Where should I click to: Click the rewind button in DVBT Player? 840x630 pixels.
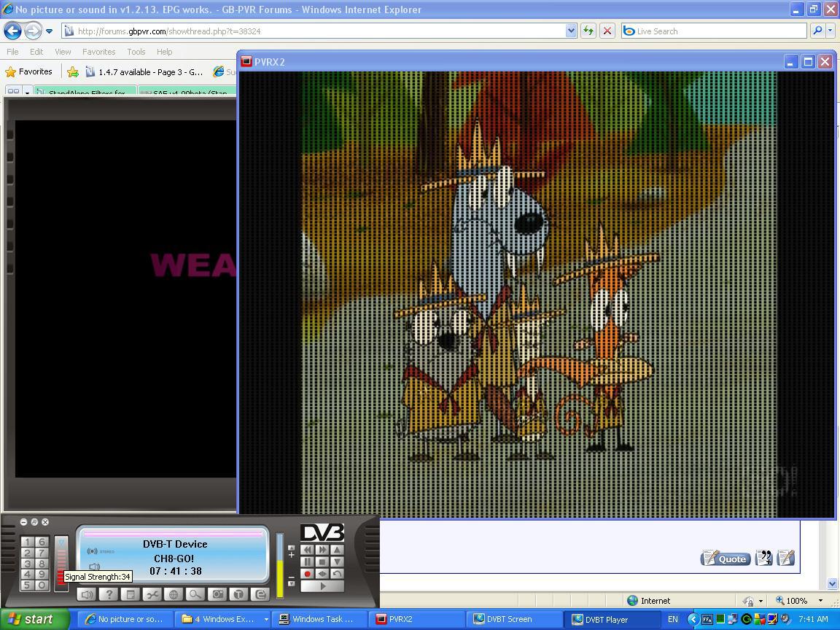click(x=307, y=550)
